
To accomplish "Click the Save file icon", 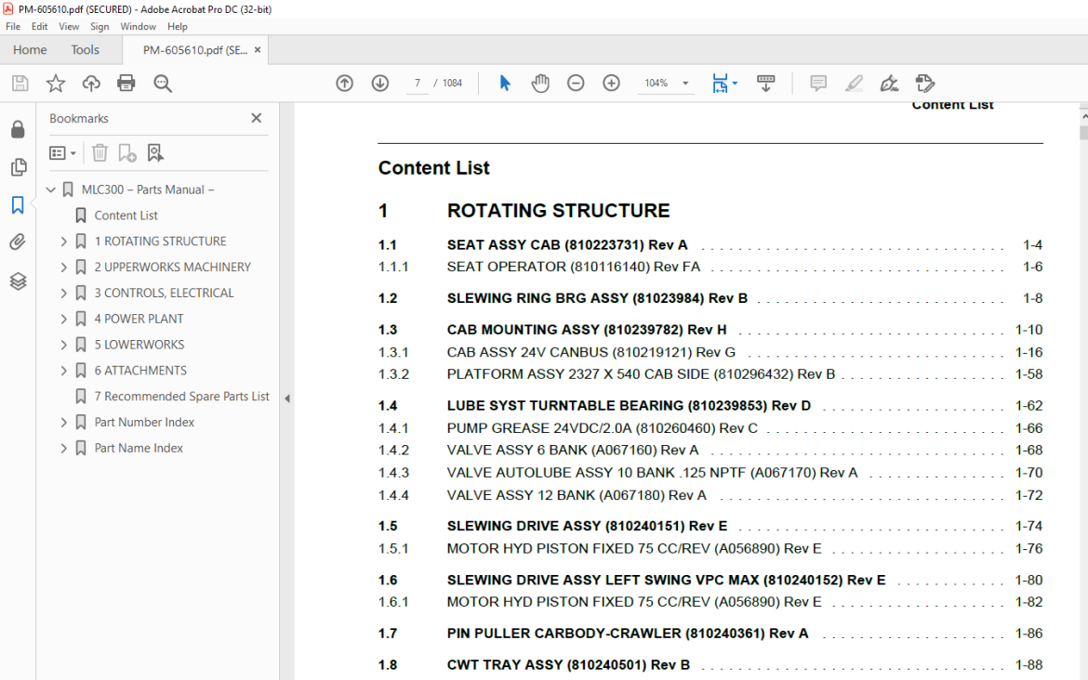I will pos(20,84).
